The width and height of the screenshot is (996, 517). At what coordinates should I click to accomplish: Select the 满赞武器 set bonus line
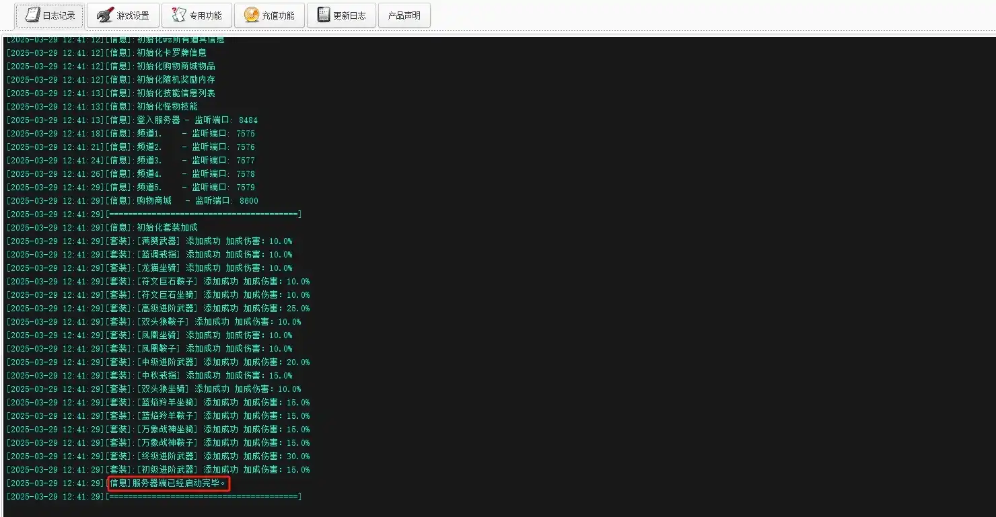[149, 241]
